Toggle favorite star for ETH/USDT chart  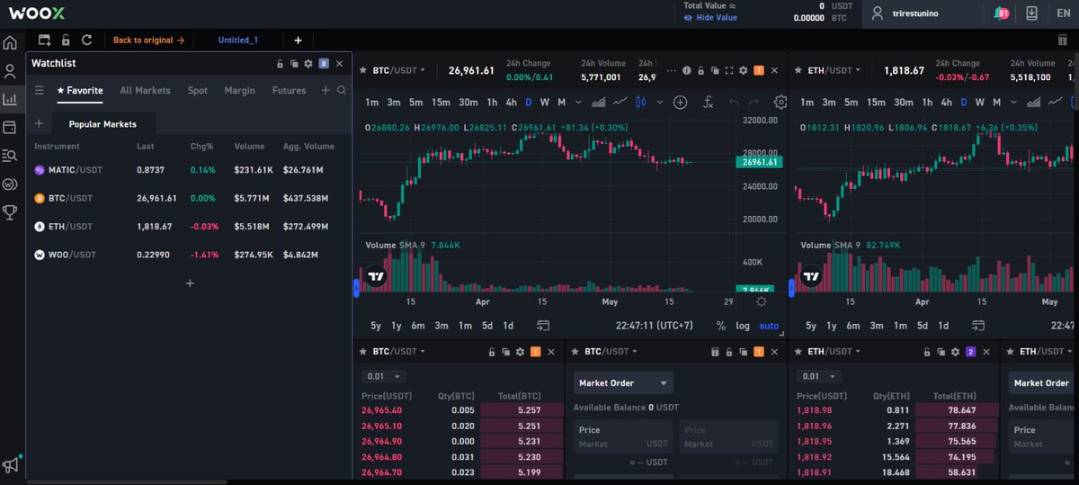[x=798, y=70]
